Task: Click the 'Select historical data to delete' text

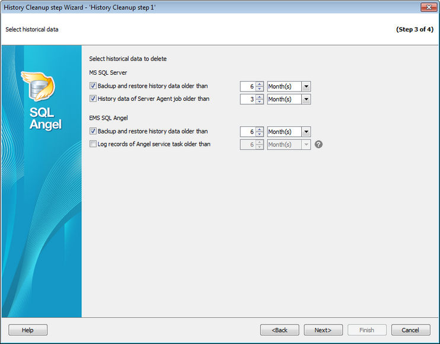Action: (128, 59)
